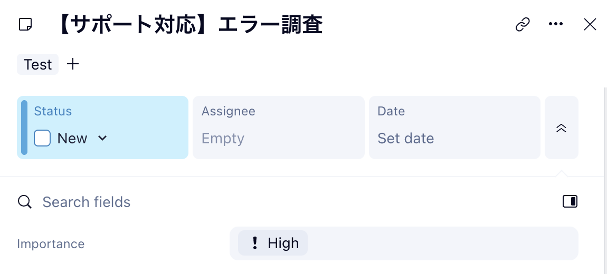
Task: Add a new tag with plus icon
Action: tap(73, 64)
